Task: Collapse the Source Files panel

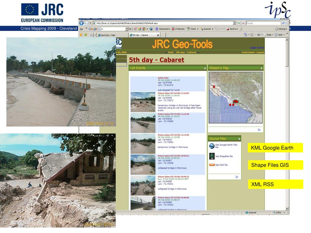Action: pos(239,139)
